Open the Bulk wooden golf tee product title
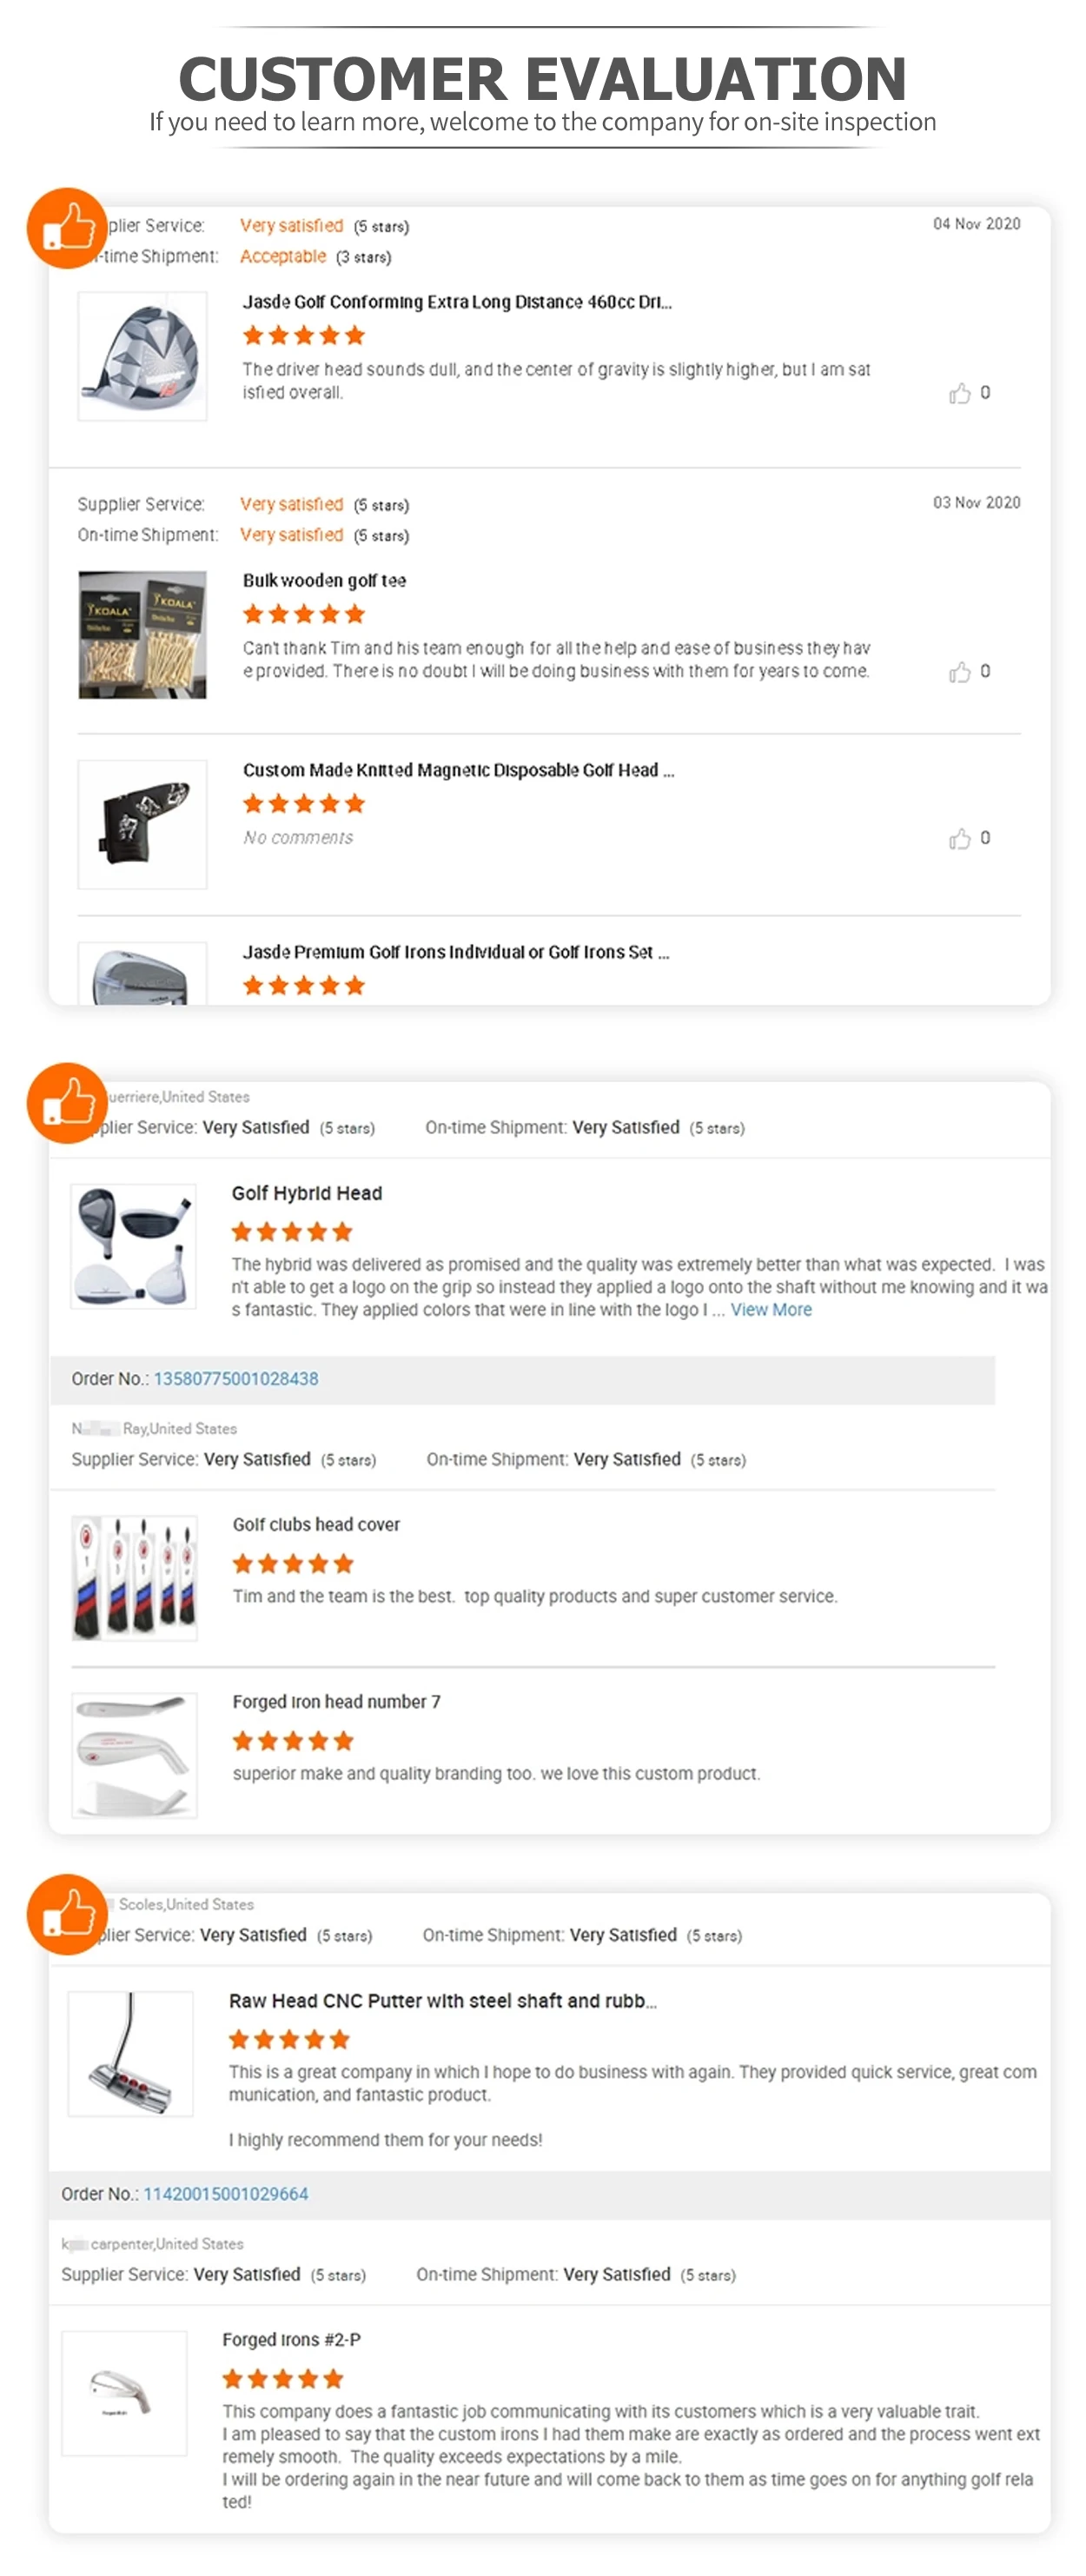Viewport: 1086px width, 2576px height. (x=324, y=581)
